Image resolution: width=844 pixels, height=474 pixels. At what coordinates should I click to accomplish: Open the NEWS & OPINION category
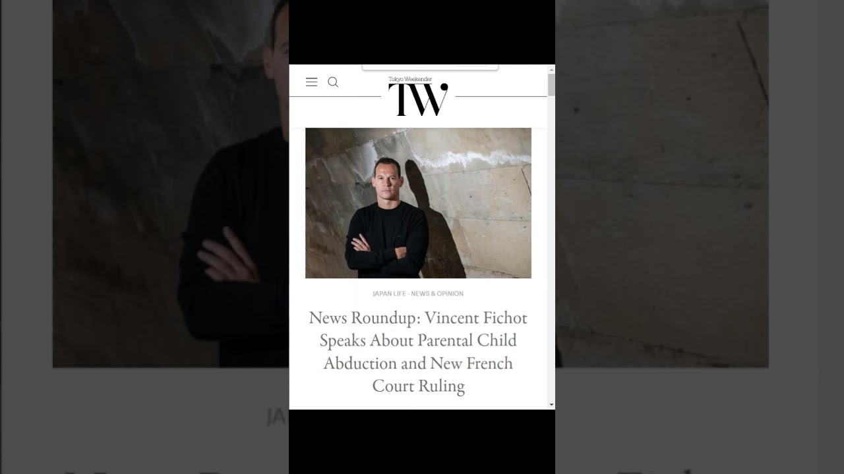point(437,294)
